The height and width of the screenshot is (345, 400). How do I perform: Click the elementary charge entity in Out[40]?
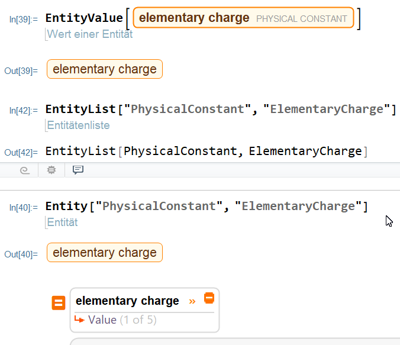tap(105, 253)
